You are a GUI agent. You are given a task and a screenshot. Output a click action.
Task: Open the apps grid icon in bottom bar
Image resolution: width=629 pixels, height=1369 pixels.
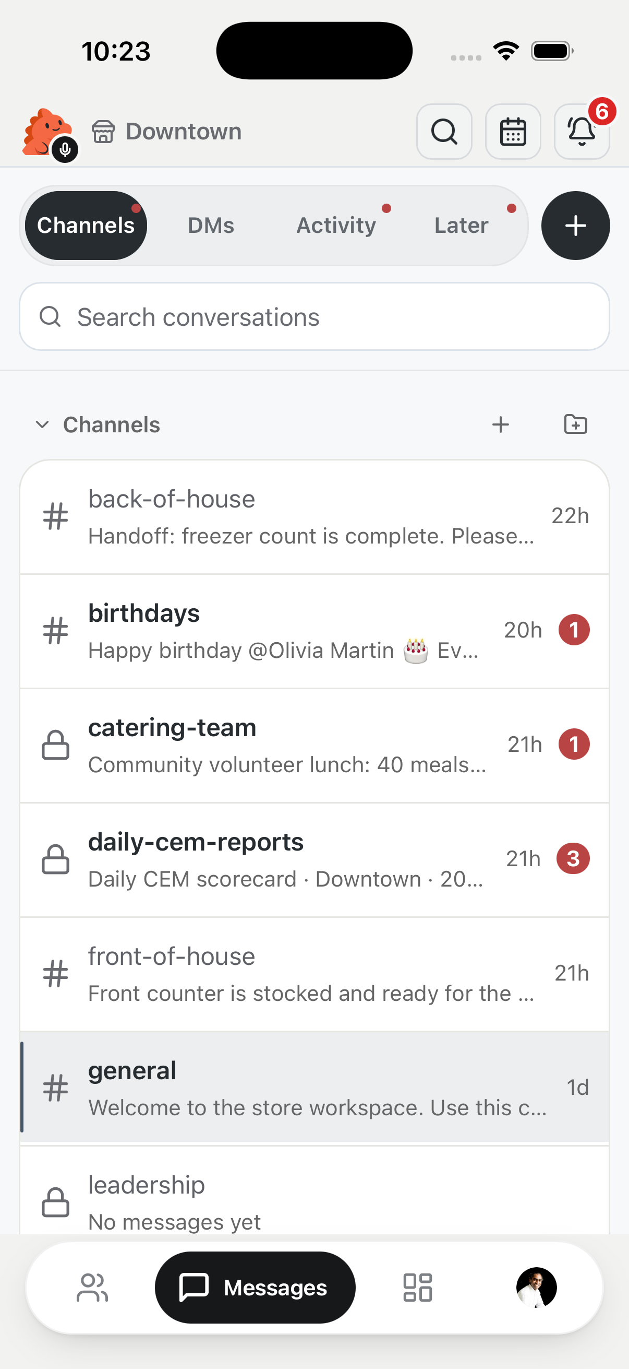[418, 1287]
